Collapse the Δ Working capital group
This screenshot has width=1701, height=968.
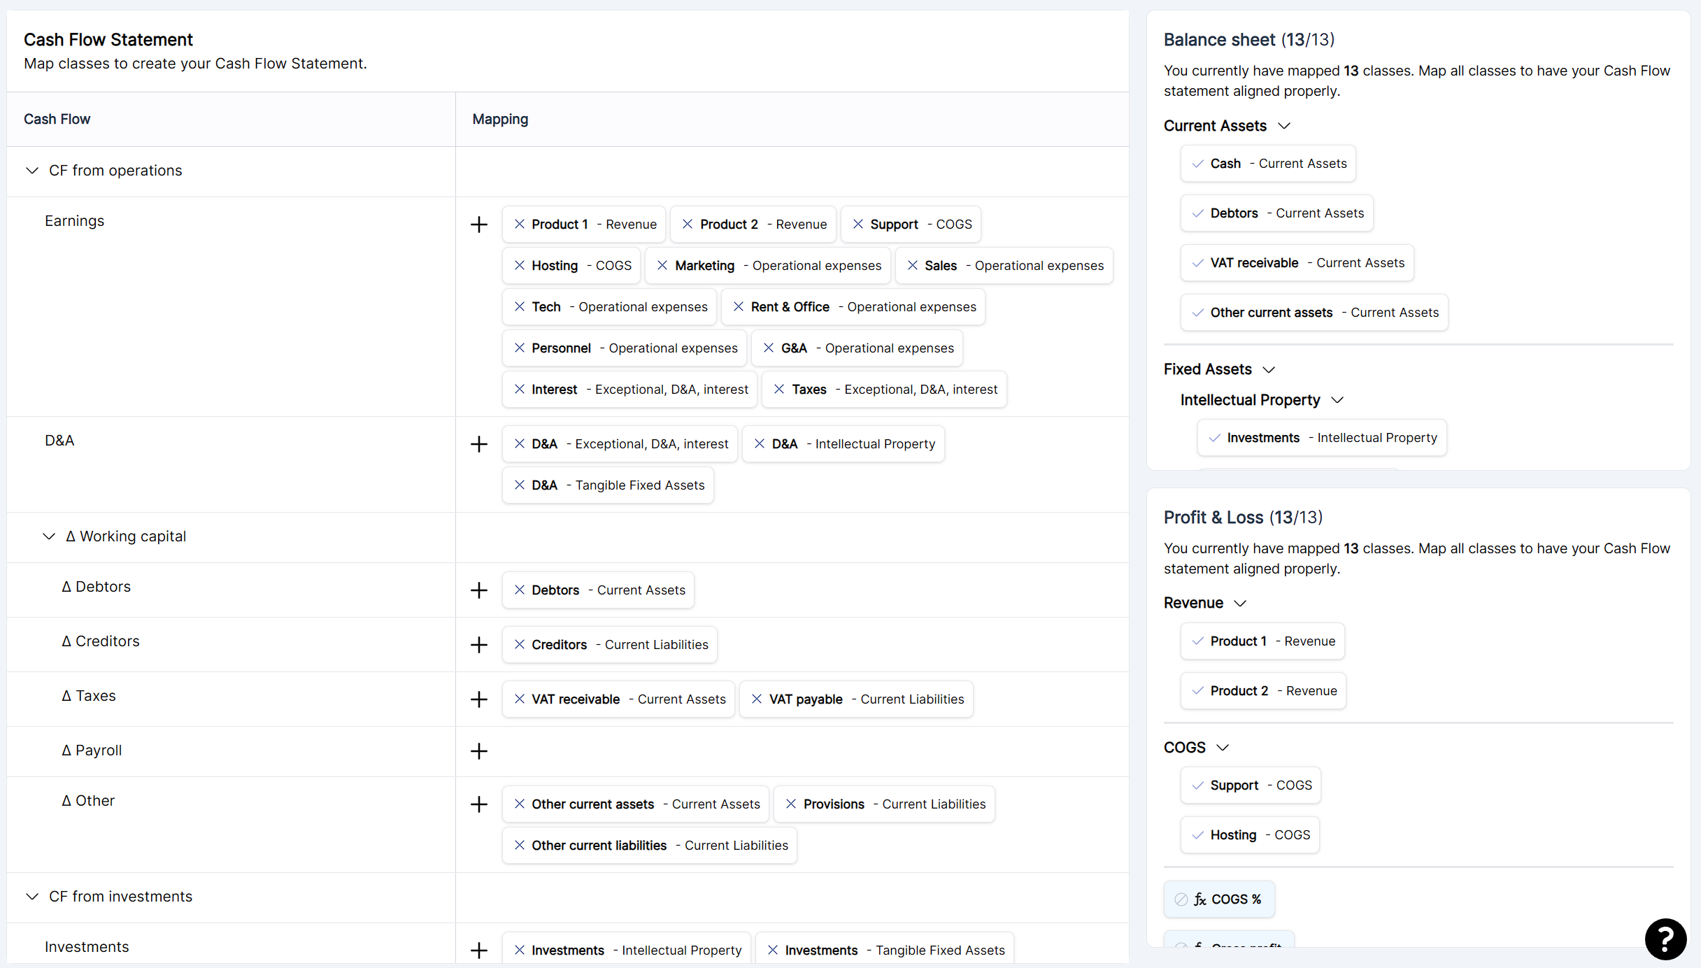point(49,536)
